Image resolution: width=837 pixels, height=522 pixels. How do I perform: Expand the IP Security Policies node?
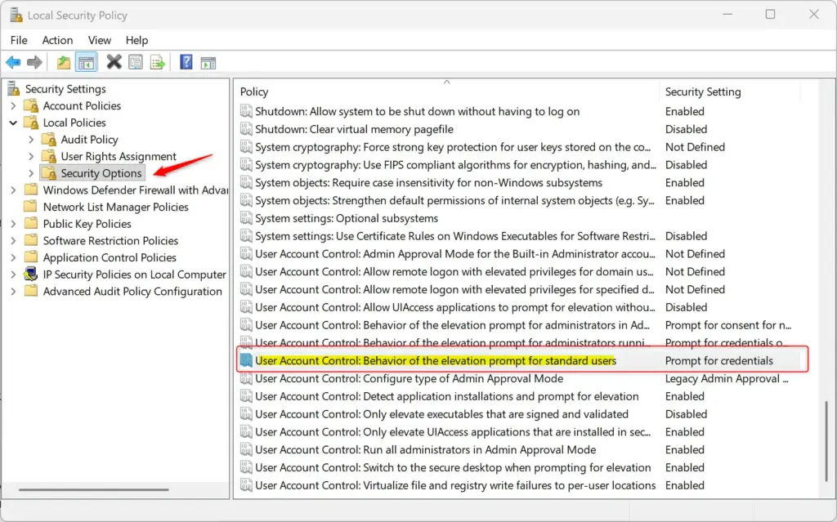(13, 274)
